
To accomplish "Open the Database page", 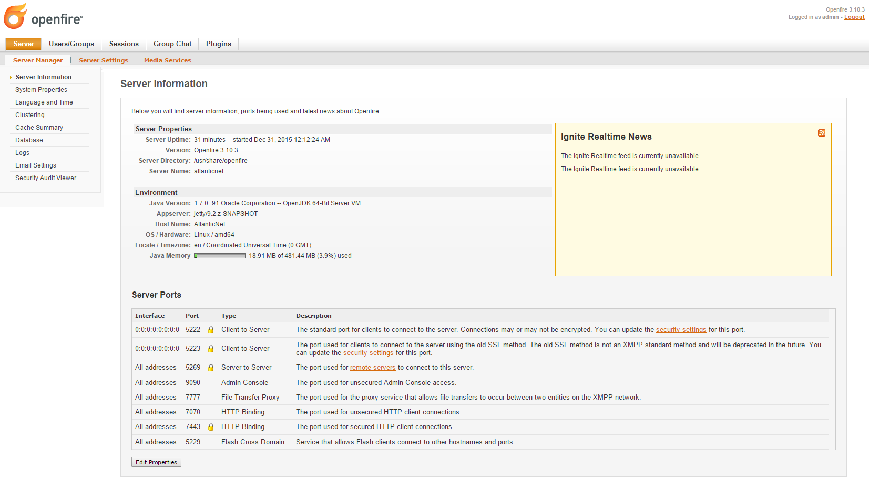I will coord(29,140).
